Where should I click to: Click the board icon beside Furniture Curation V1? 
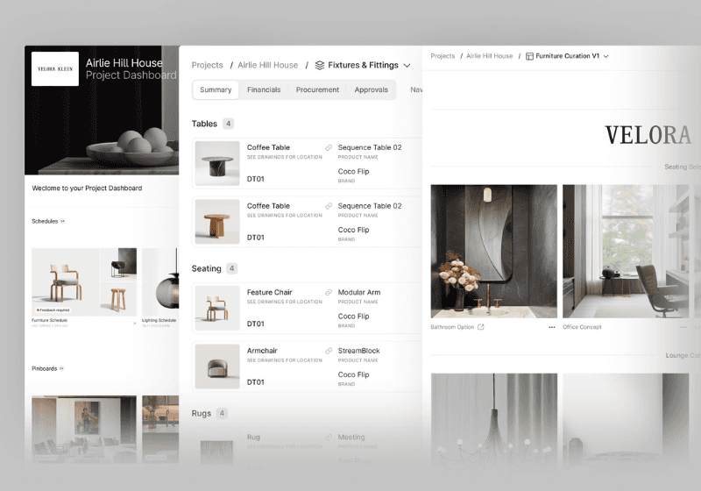(529, 56)
